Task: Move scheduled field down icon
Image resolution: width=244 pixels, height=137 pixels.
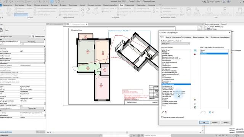Action: tap(213, 112)
